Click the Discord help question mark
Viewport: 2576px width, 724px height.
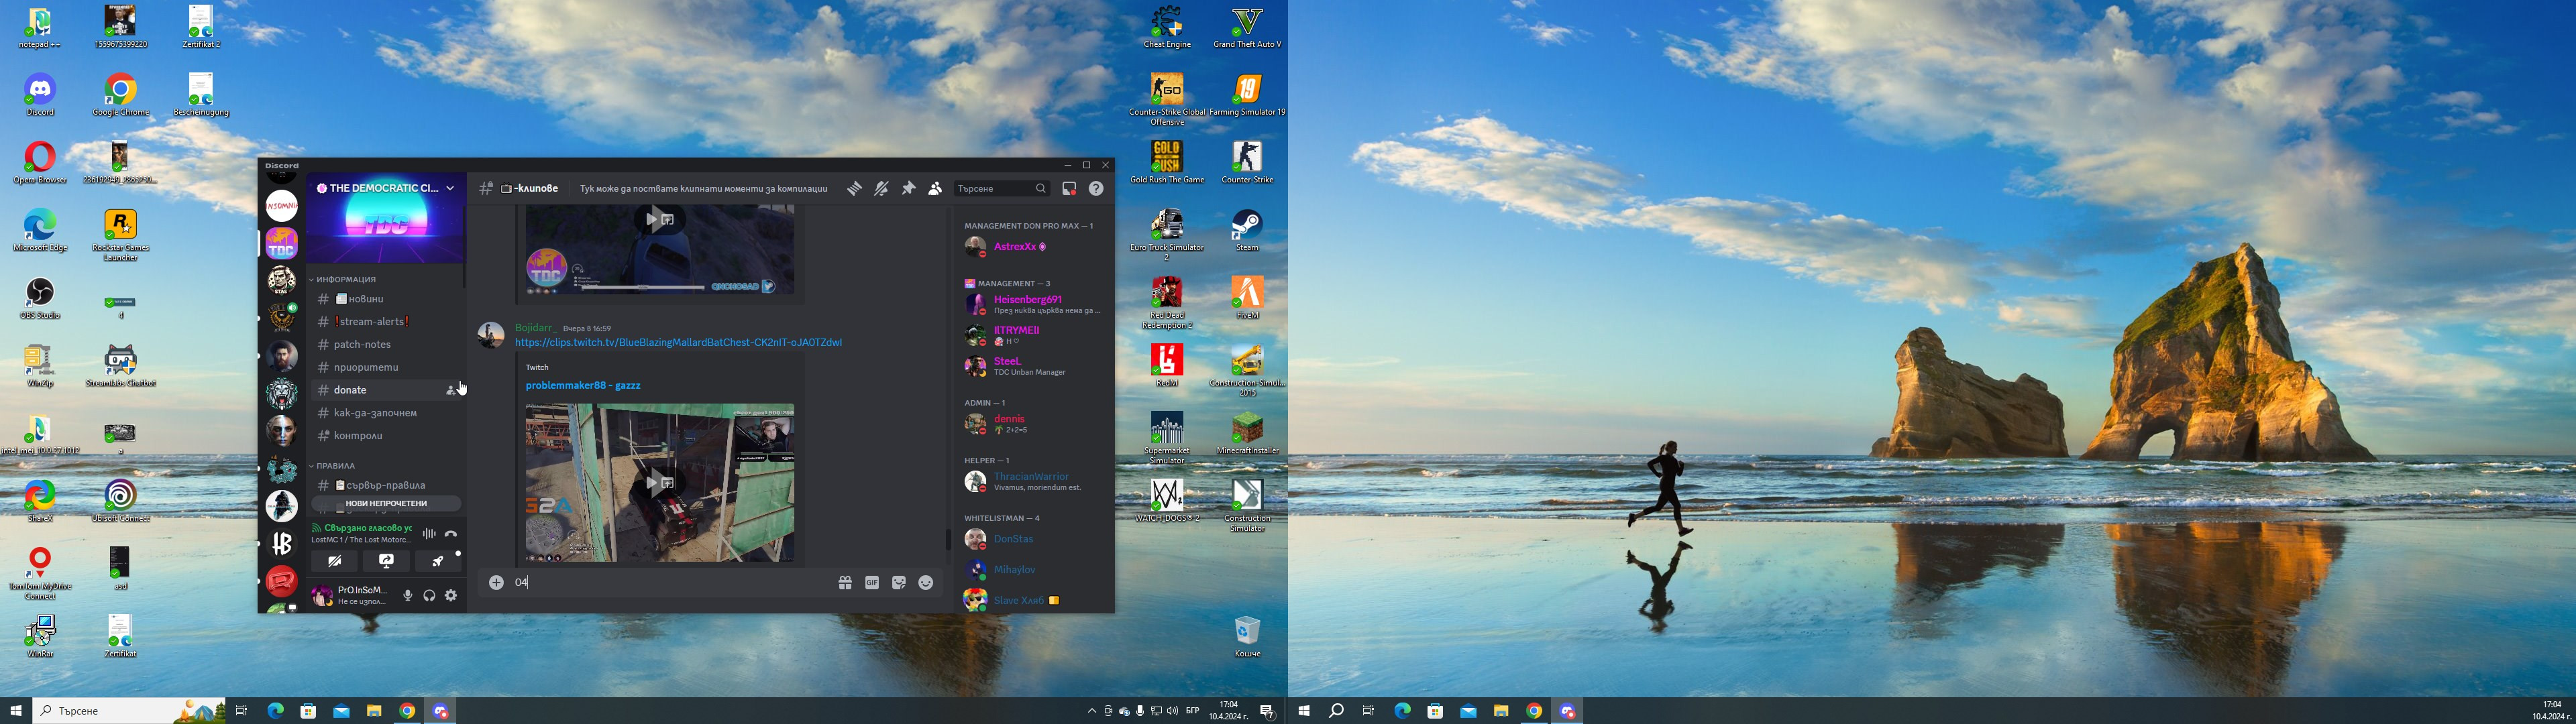click(x=1096, y=189)
